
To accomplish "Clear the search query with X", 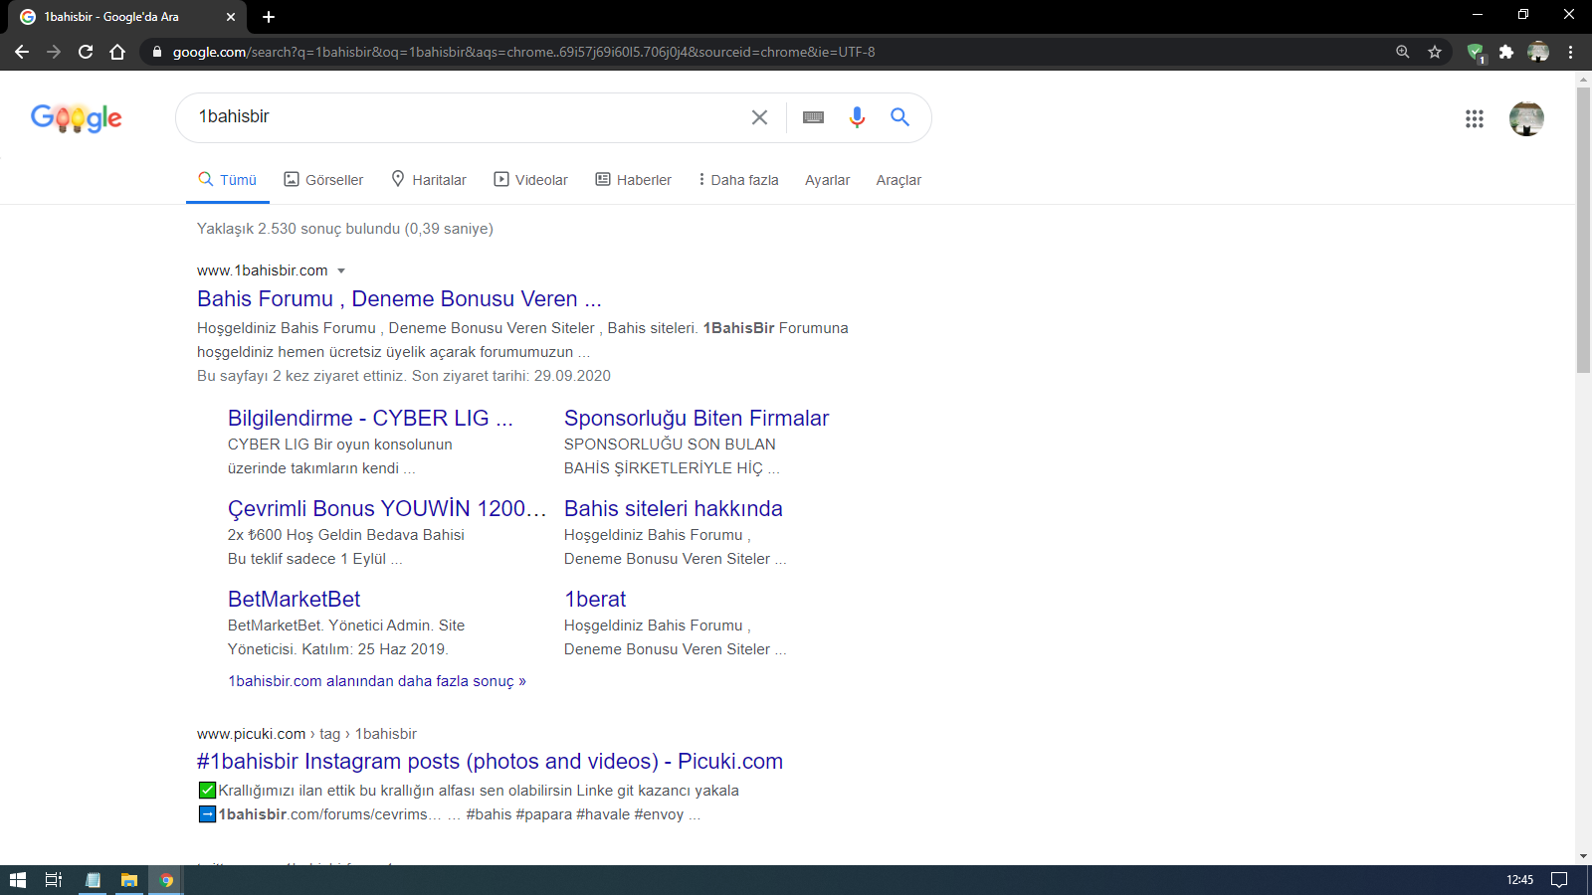I will (759, 117).
